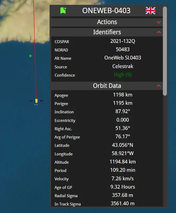Click the ONEWEB-0403 satellite title
Image resolution: width=176 pixels, height=213 pixels.
106,11
